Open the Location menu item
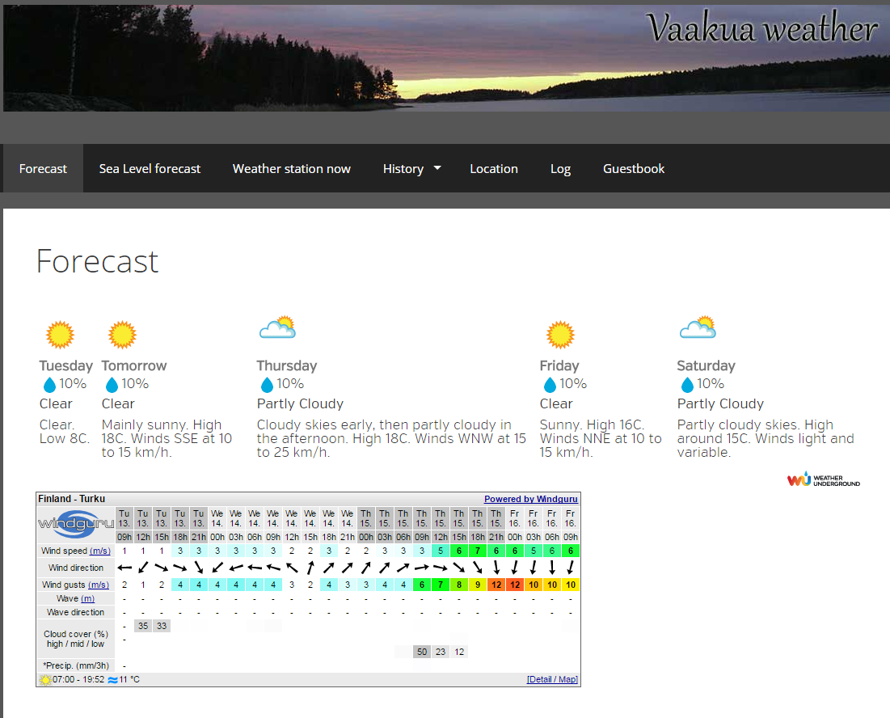 tap(493, 169)
